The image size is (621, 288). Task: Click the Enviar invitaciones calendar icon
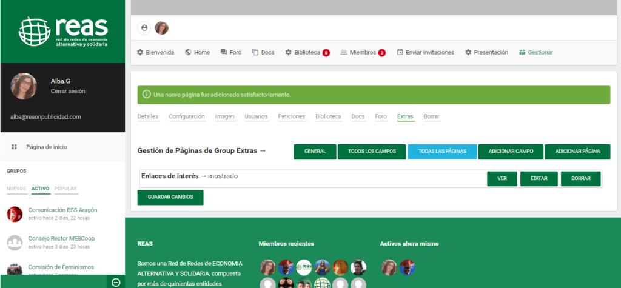coord(400,53)
